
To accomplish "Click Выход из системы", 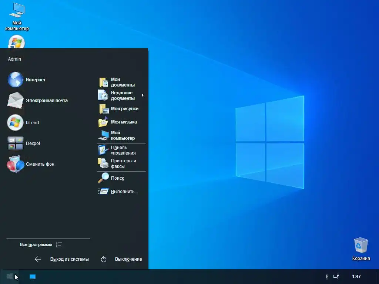I will (x=69, y=259).
